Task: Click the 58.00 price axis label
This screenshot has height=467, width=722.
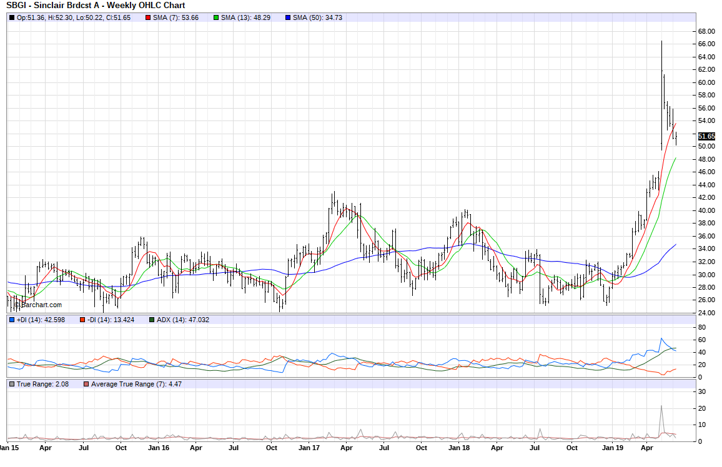Action: tap(706, 96)
